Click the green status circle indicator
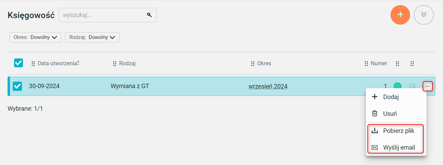Image resolution: width=443 pixels, height=165 pixels. coord(397,86)
